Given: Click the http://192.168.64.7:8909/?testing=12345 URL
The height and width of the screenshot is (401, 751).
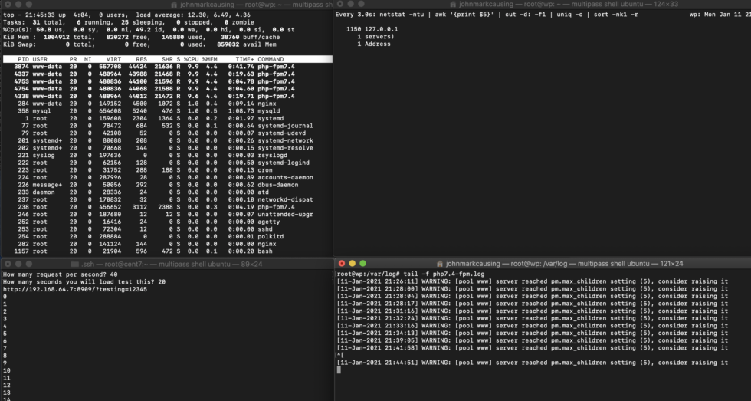Looking at the screenshot, I should click(x=75, y=289).
